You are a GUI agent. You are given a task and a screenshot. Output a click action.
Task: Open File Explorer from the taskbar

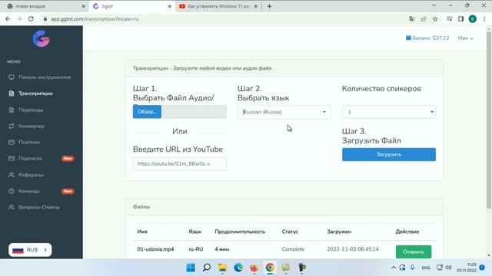tap(222, 268)
